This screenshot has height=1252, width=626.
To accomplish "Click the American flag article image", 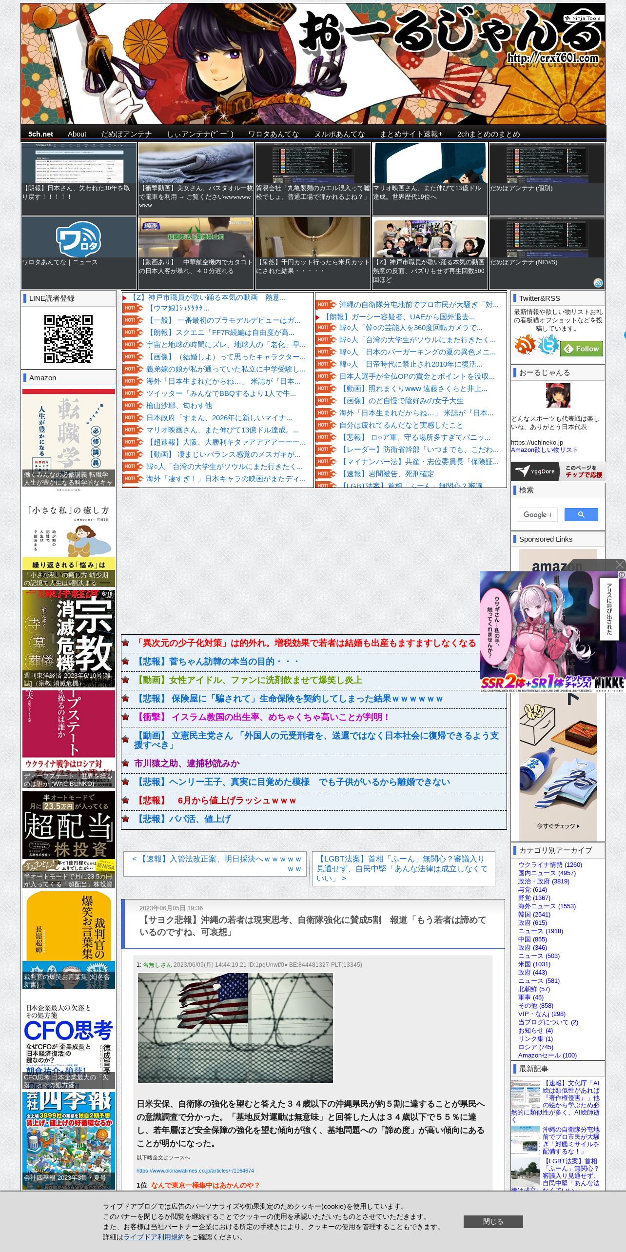I will (235, 1028).
